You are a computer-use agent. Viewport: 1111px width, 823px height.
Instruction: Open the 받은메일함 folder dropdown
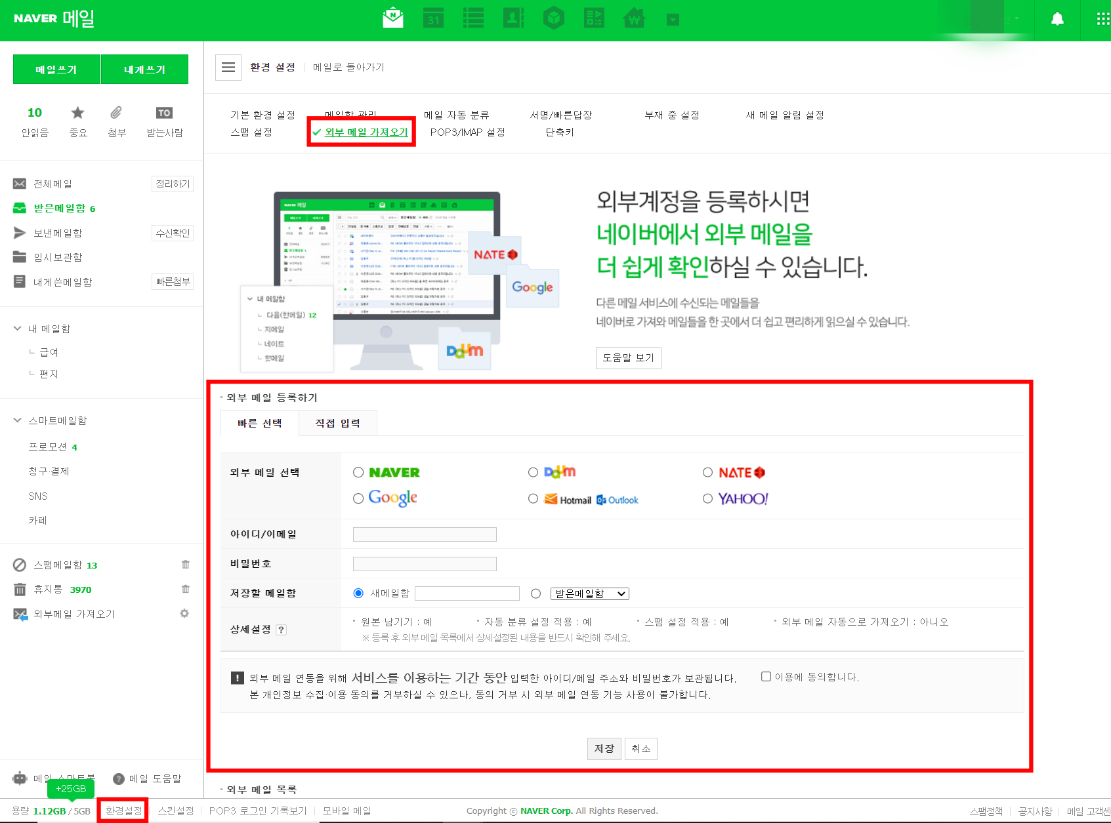coord(589,593)
